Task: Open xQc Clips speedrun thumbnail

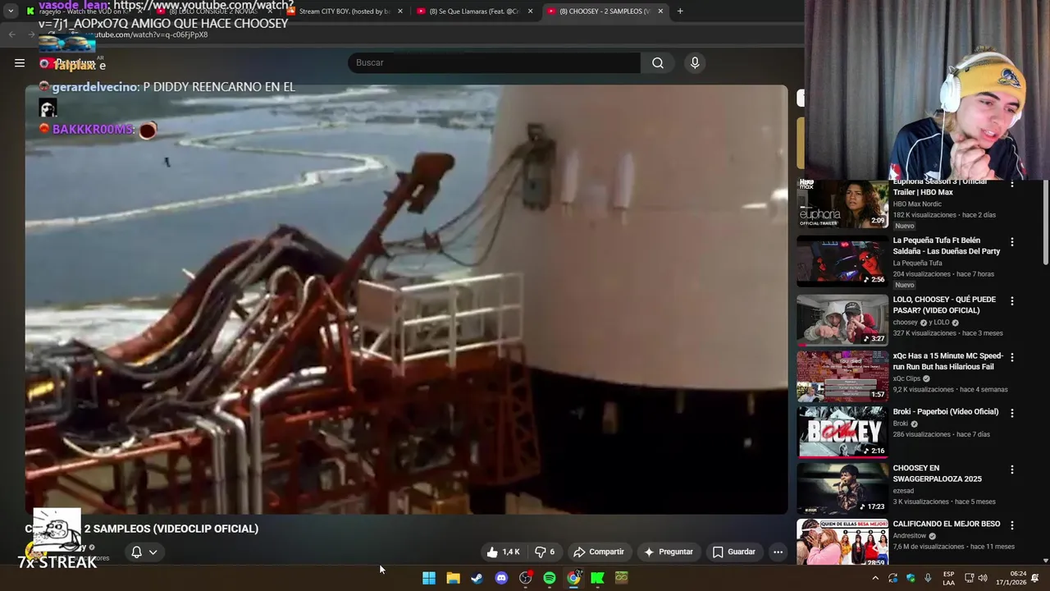Action: click(842, 376)
